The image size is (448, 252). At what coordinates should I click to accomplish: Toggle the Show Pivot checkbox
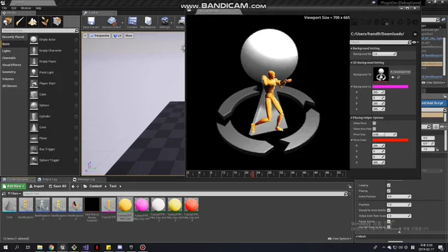[x=374, y=123]
